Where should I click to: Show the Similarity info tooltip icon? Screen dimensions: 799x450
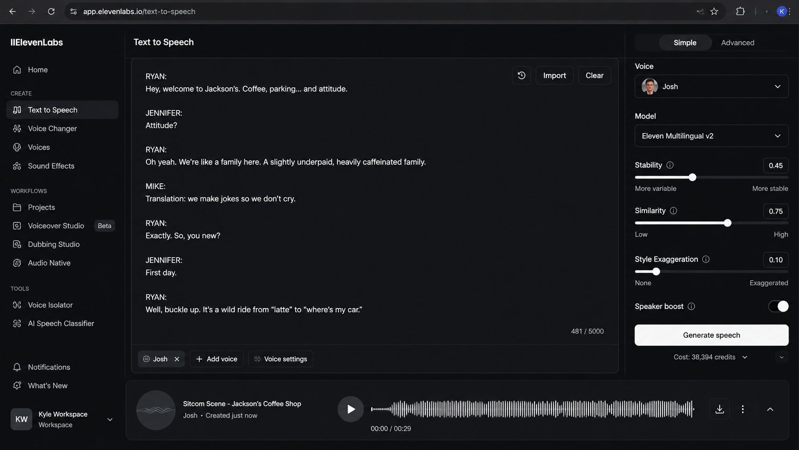673,210
